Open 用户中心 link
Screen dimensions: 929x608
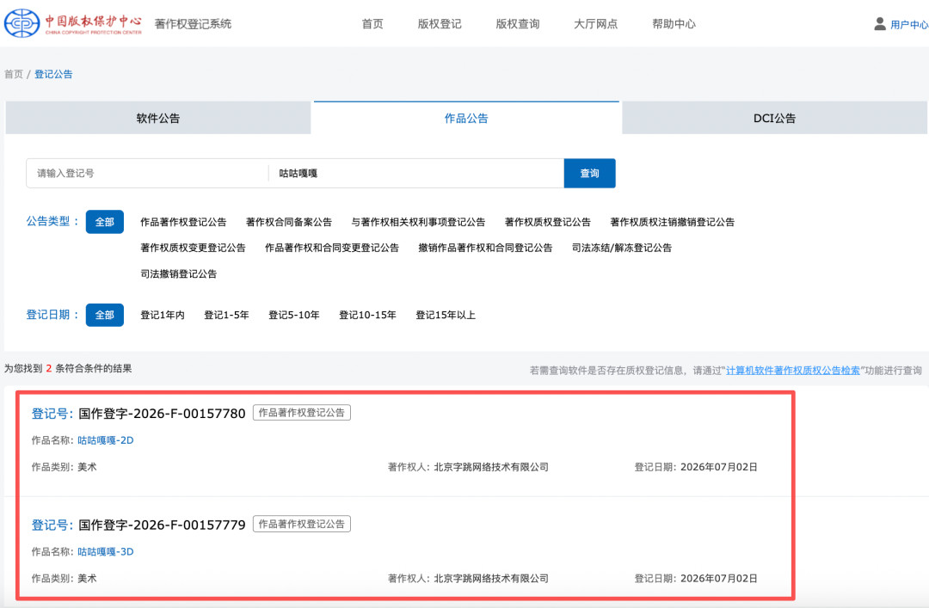pyautogui.click(x=909, y=24)
